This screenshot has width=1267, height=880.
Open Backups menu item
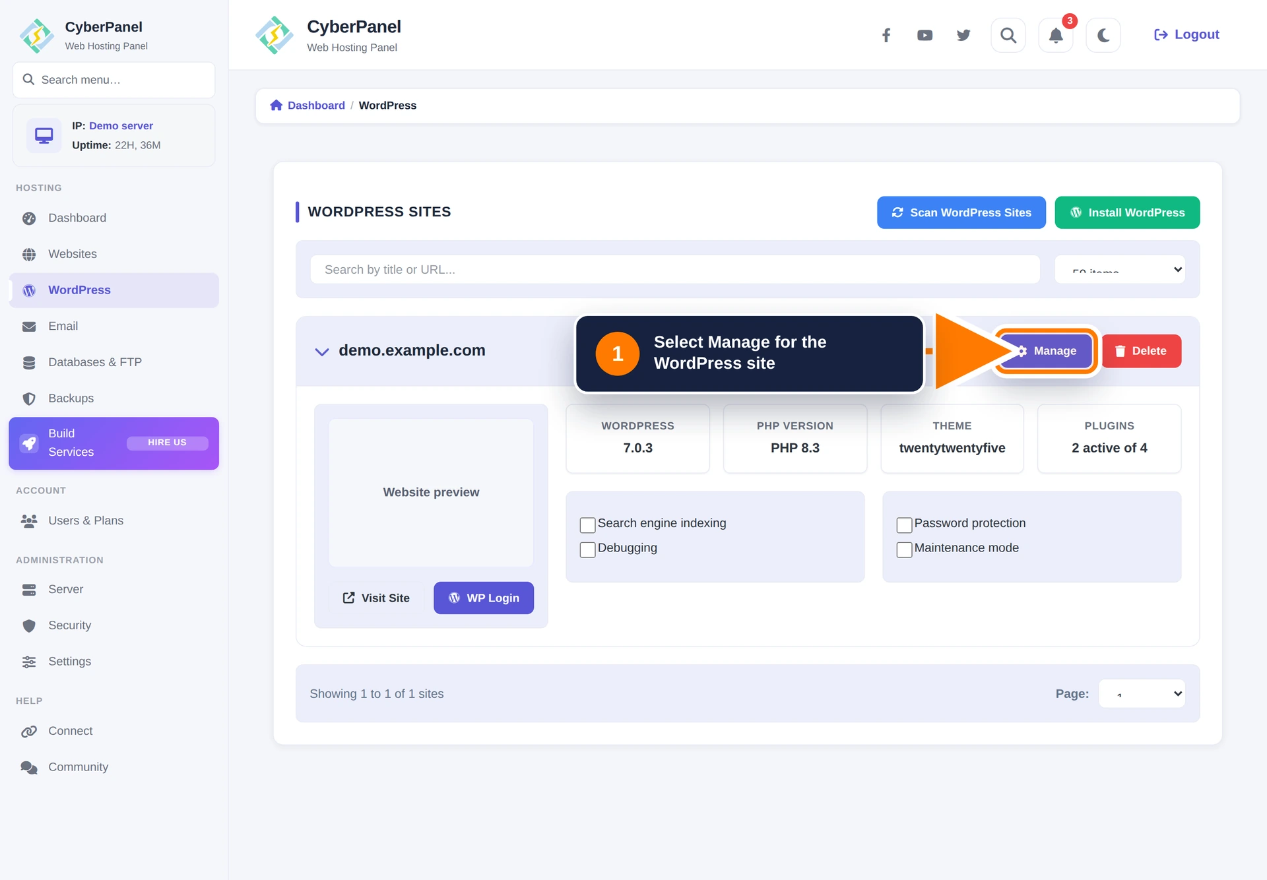pos(114,398)
